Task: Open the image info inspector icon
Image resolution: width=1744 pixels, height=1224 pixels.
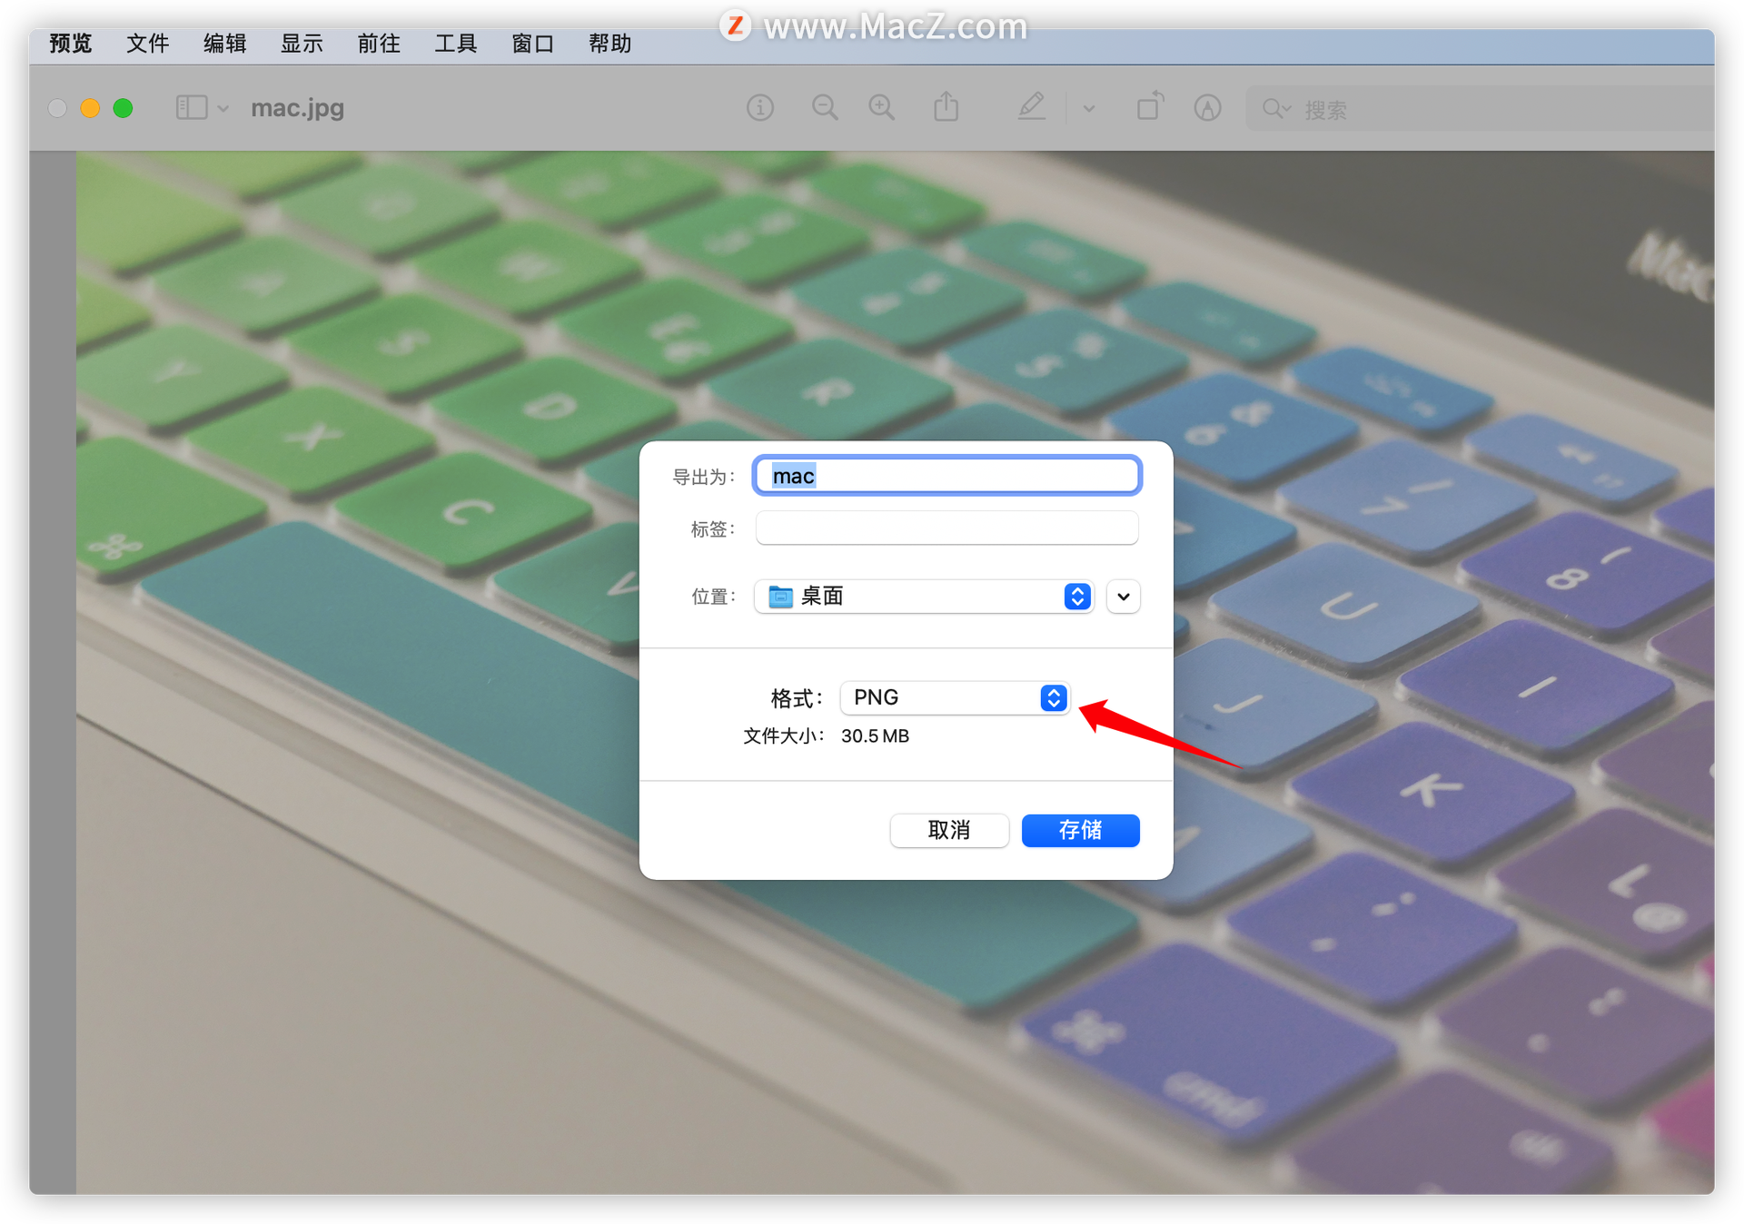Action: [x=760, y=108]
